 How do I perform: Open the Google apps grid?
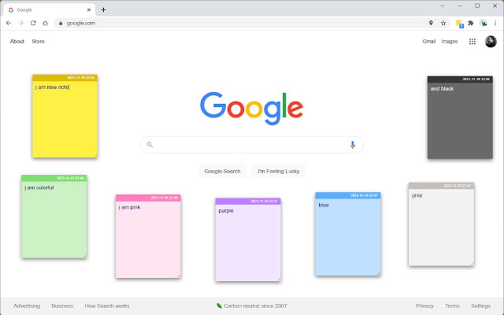(x=472, y=41)
